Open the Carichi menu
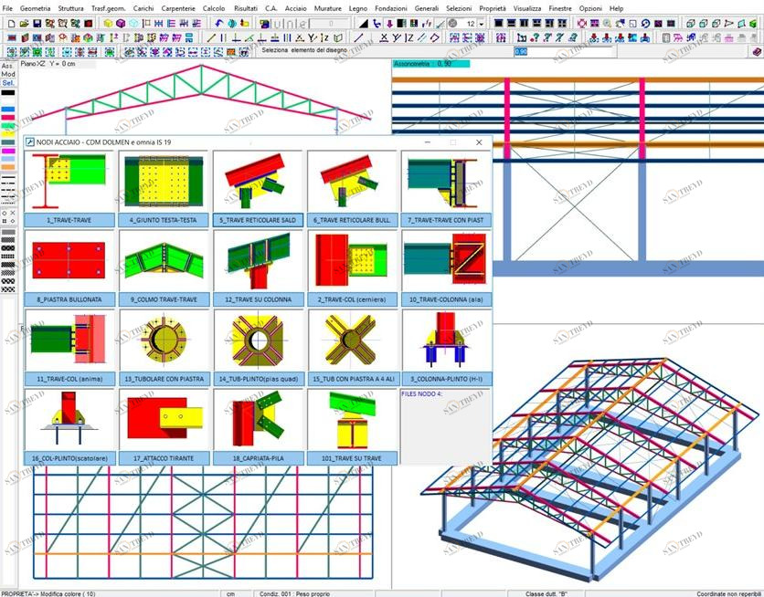764x597 pixels. [143, 7]
